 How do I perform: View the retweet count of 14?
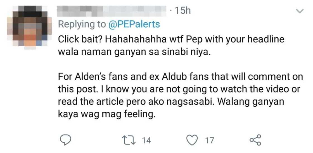pyautogui.click(x=146, y=140)
